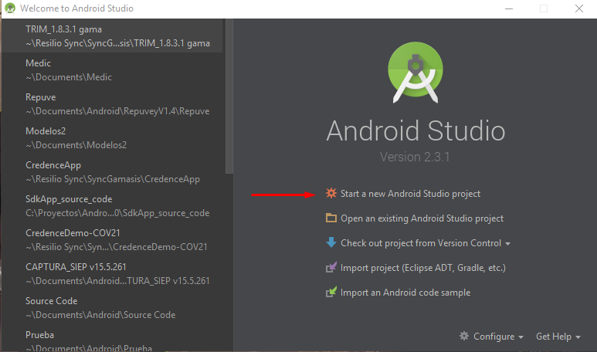
Task: Click the path ~\Documents\Android\Source Code
Action: (x=100, y=315)
